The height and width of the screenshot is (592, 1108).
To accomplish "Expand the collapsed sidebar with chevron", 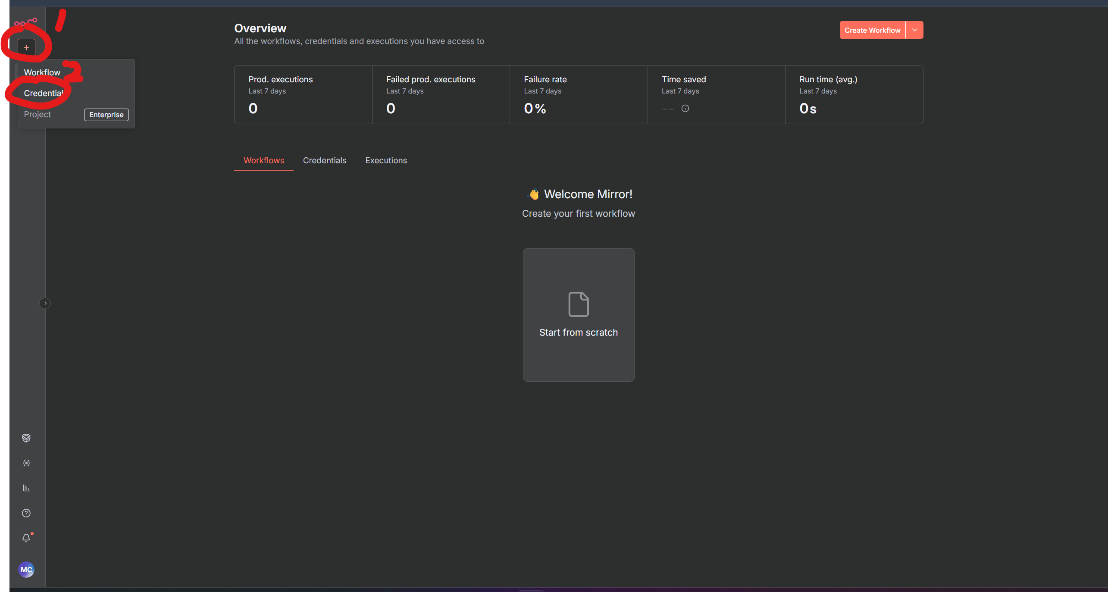I will point(45,303).
